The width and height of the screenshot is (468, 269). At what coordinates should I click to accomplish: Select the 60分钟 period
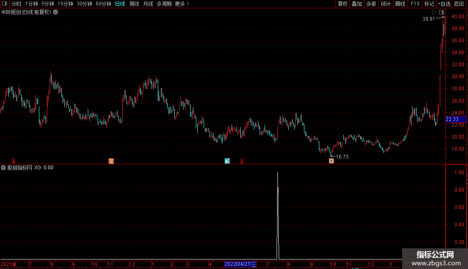pos(103,4)
